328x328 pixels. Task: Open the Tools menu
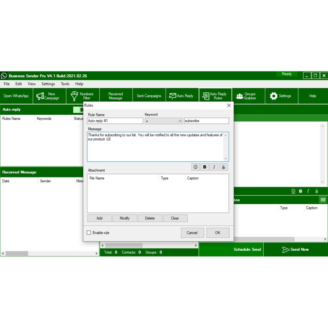point(65,84)
